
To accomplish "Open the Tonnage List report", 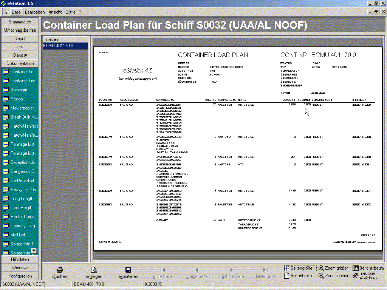I will [x=22, y=144].
